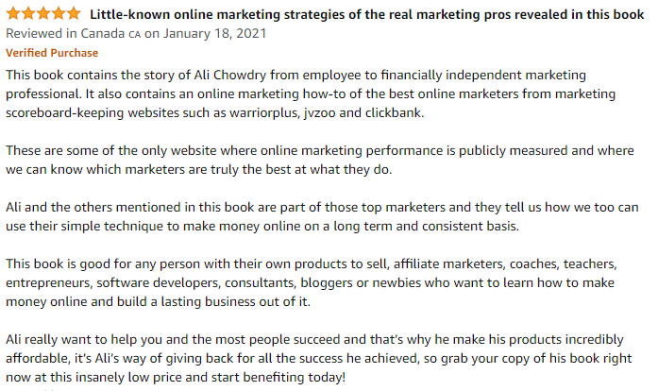658x391 pixels.
Task: Click the first orange rating star
Action: [13, 14]
